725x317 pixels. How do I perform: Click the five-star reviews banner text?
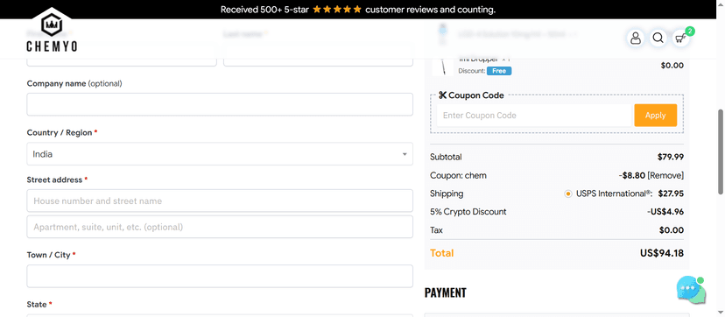tap(358, 10)
